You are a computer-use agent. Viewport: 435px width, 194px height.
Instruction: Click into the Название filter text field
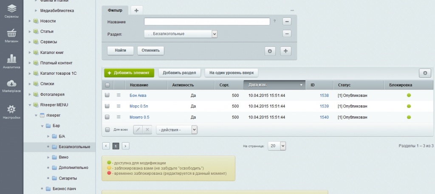pyautogui.click(x=207, y=22)
